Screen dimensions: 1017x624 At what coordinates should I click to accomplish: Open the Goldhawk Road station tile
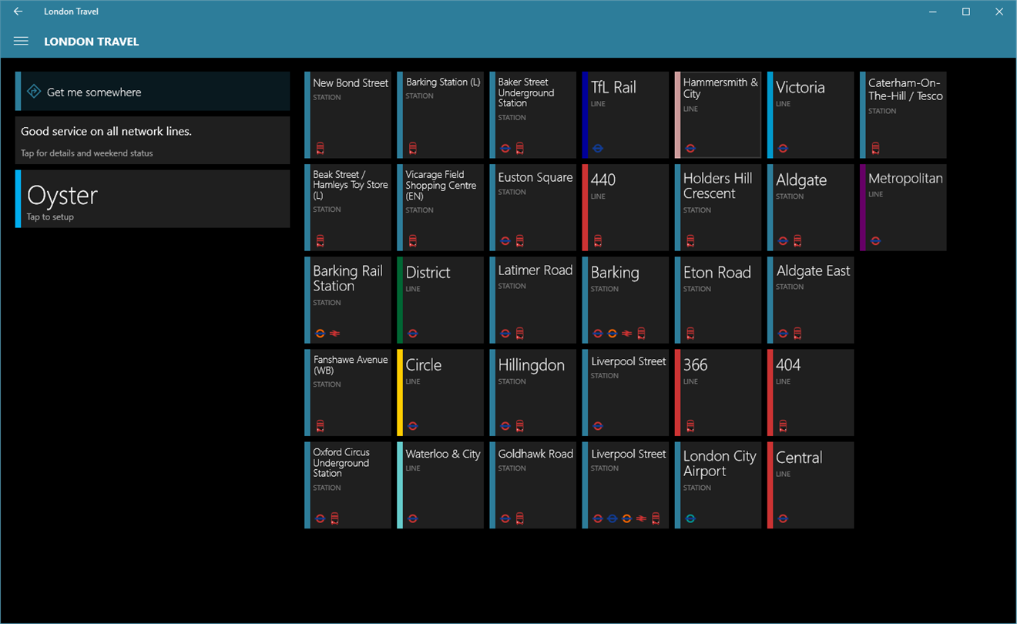(x=533, y=485)
